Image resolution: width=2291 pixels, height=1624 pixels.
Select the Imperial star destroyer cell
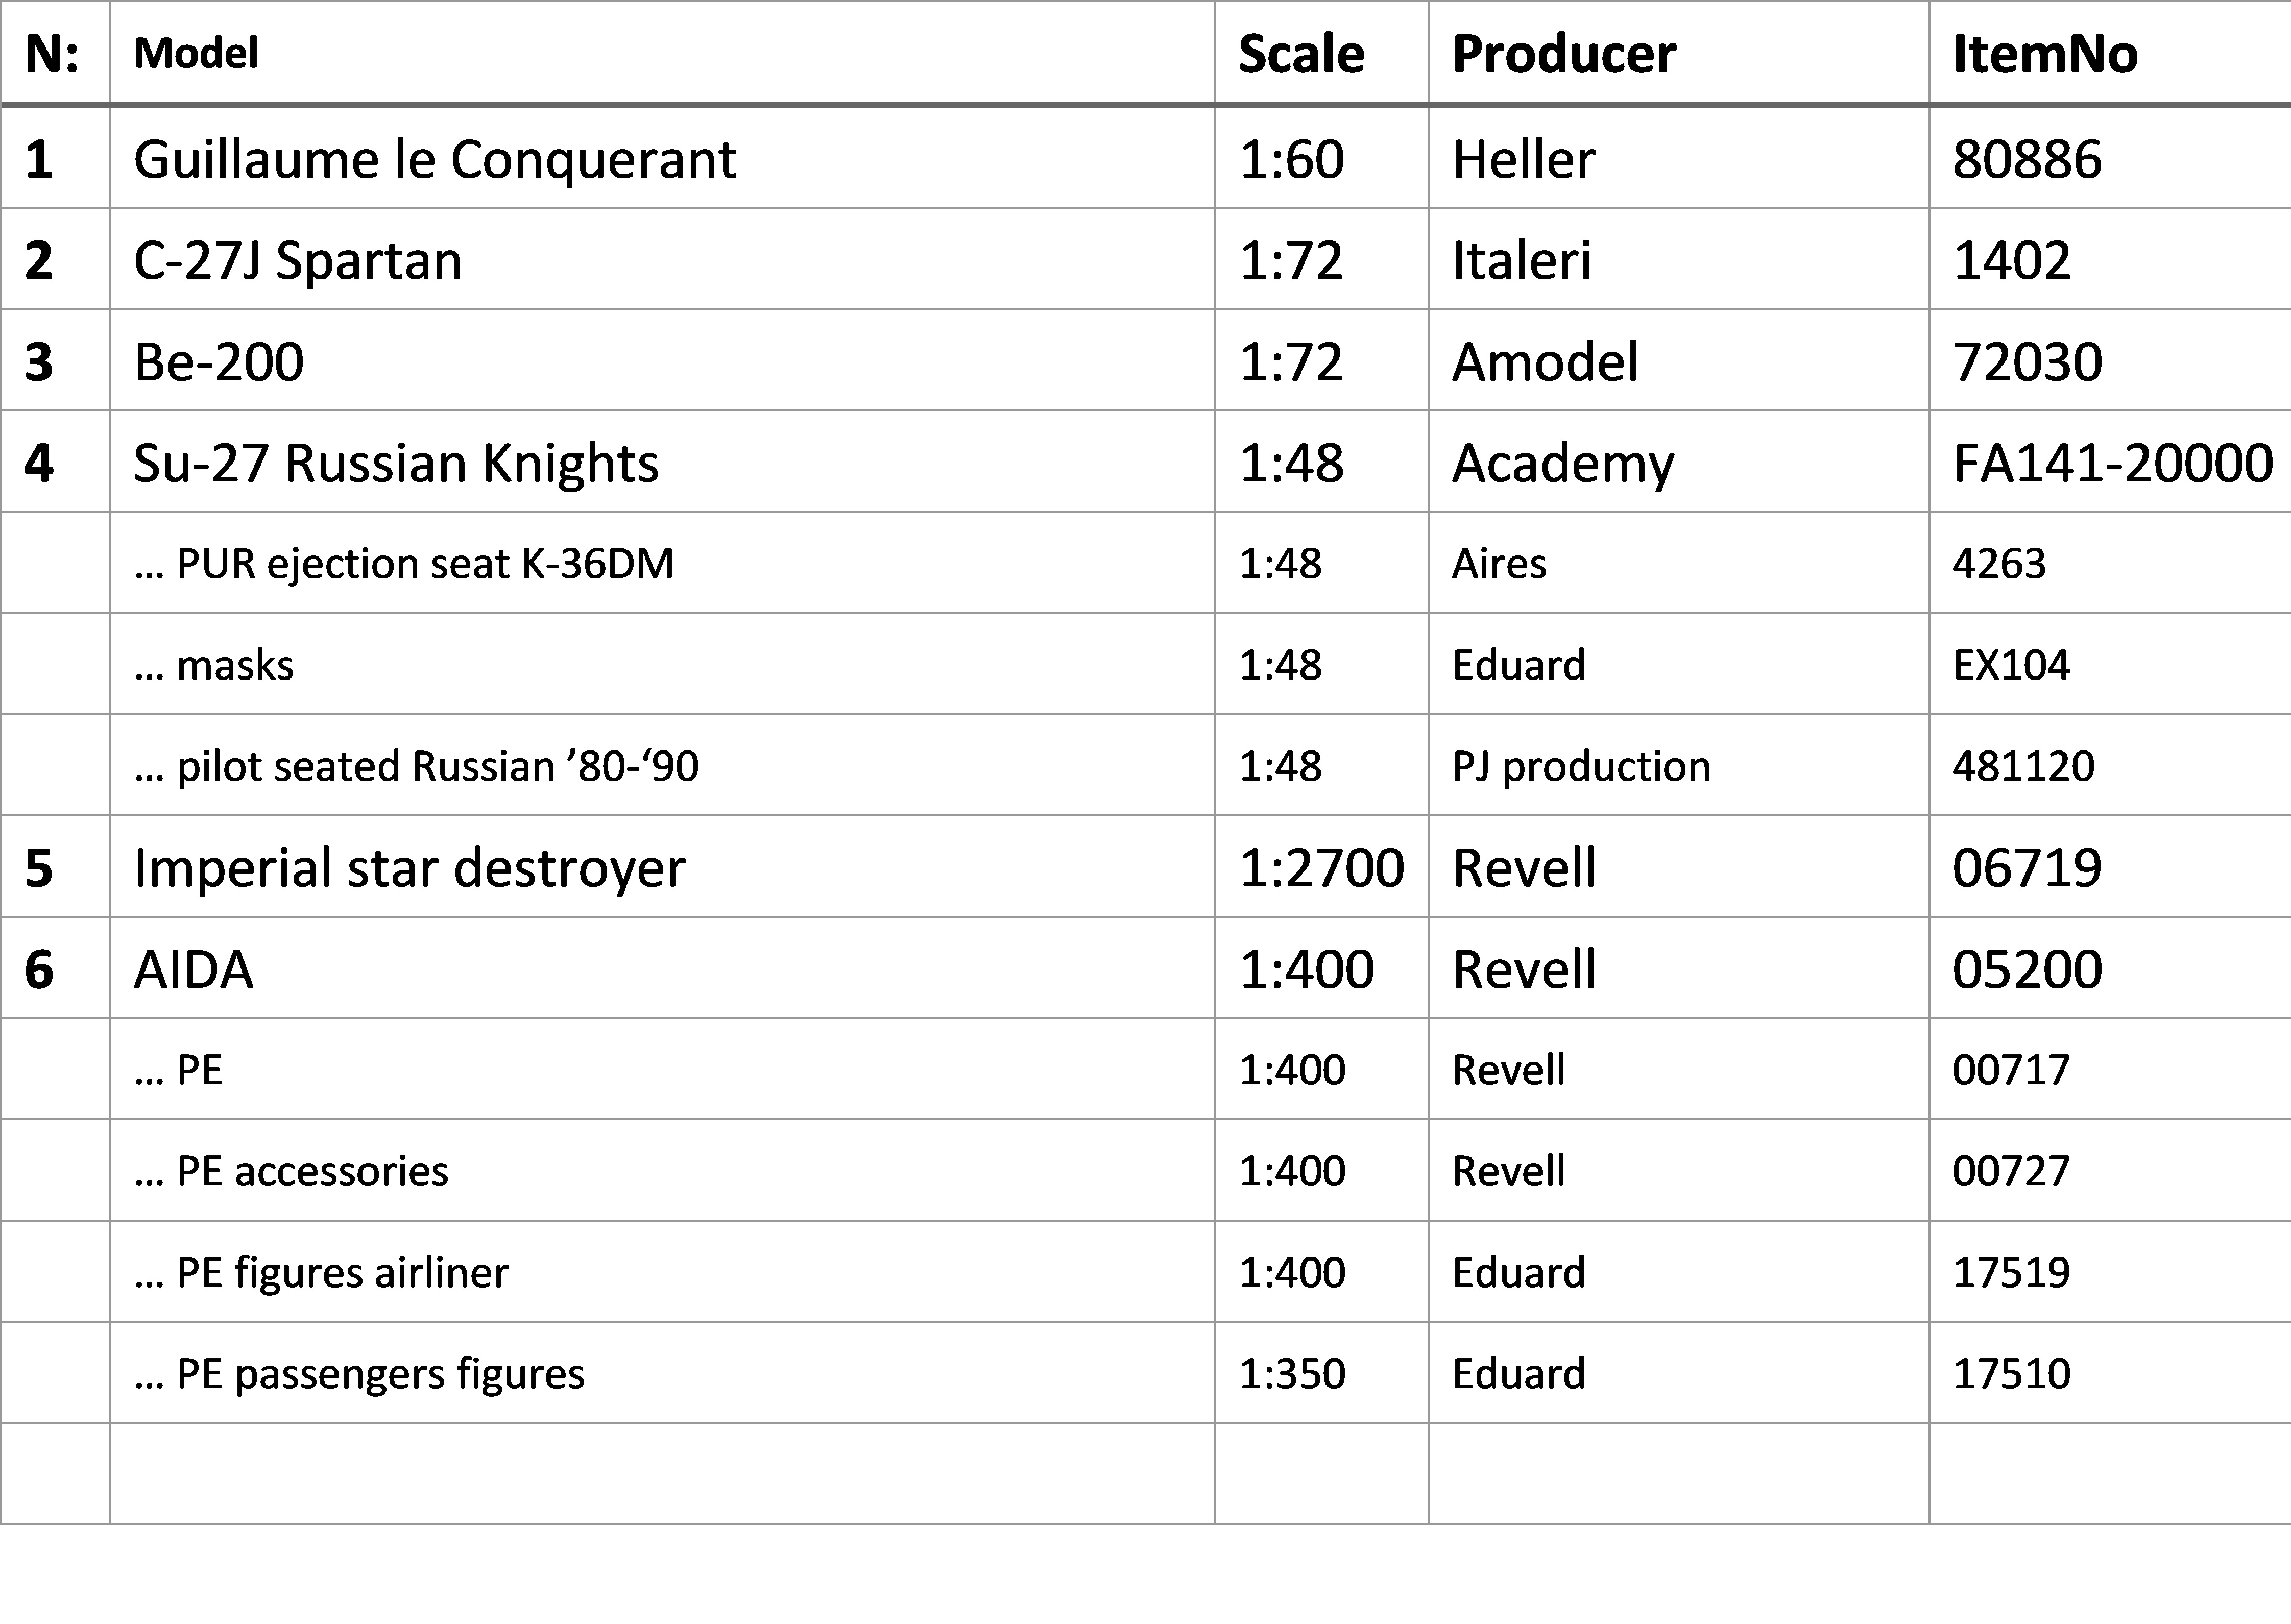[409, 867]
